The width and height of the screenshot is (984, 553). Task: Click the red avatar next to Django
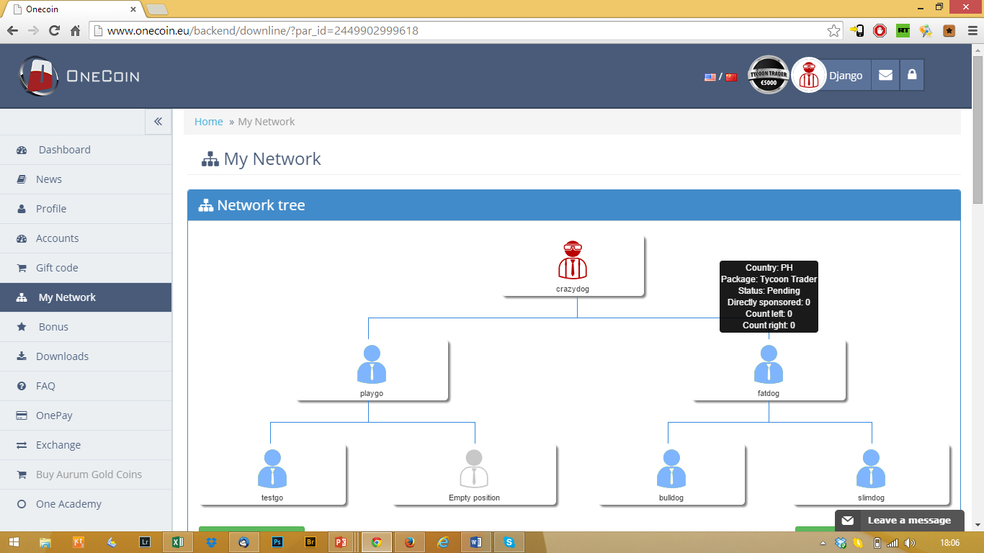[x=809, y=75]
